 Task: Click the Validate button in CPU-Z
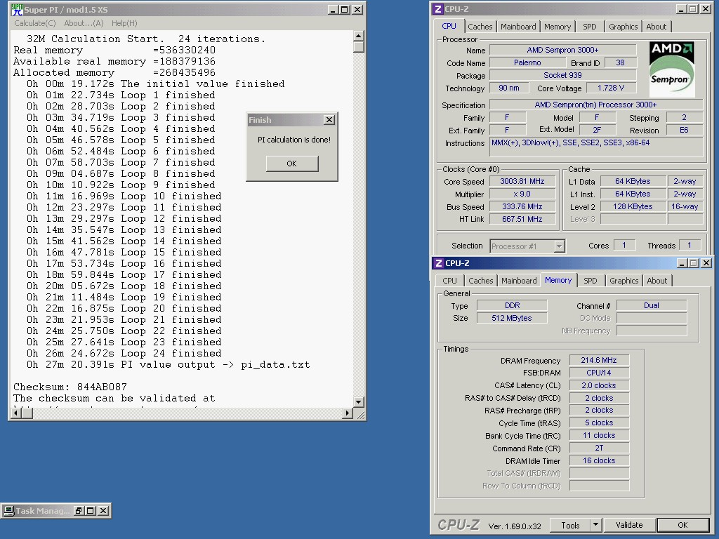click(629, 525)
